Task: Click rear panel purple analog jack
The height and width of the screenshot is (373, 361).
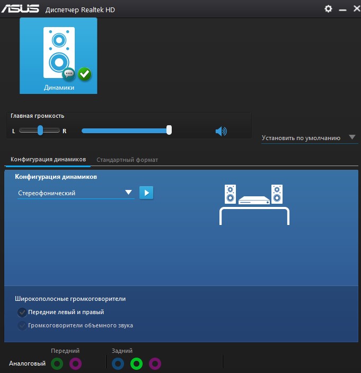Action: [155, 363]
